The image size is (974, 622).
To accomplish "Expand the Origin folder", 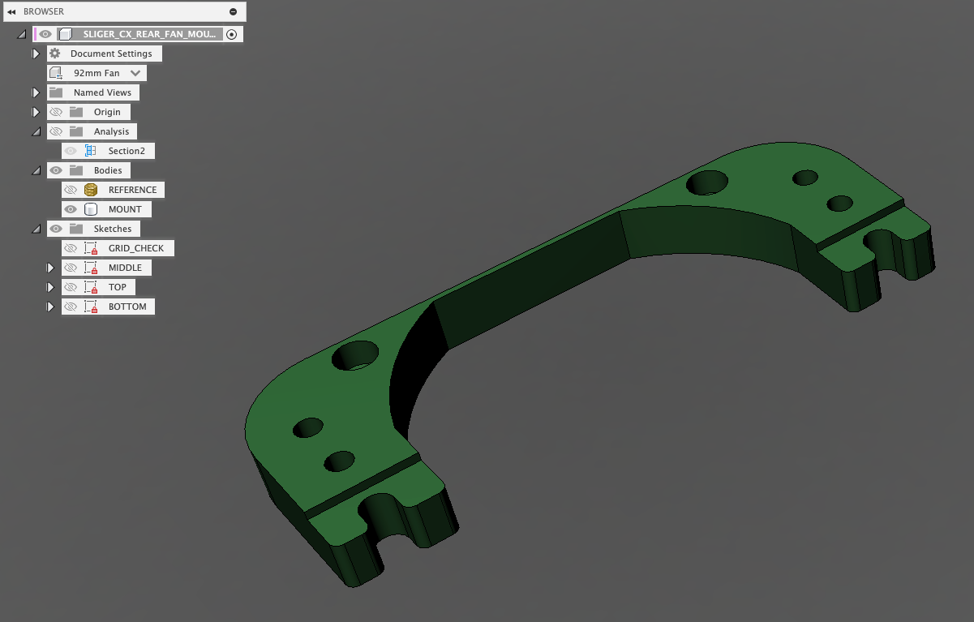I will (x=36, y=112).
